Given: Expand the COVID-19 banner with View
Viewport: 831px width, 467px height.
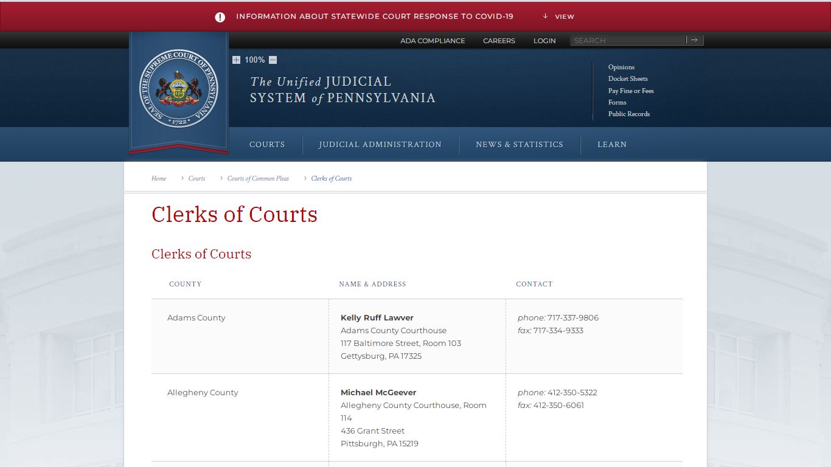Looking at the screenshot, I should tap(558, 16).
